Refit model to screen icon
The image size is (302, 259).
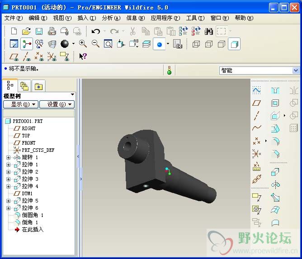(x=108, y=44)
